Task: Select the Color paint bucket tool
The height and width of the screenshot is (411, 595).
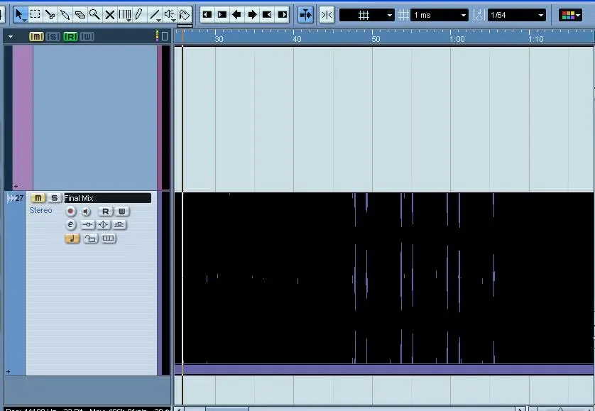Action: click(x=185, y=15)
